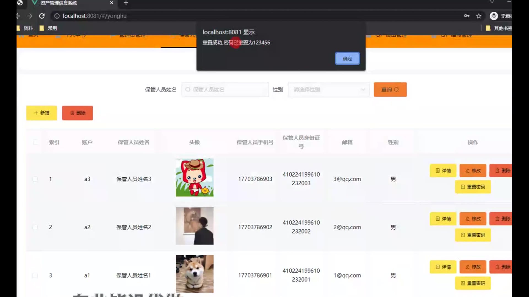Click 修改 for 保管人员姓名3
The image size is (529, 297).
[473, 170]
